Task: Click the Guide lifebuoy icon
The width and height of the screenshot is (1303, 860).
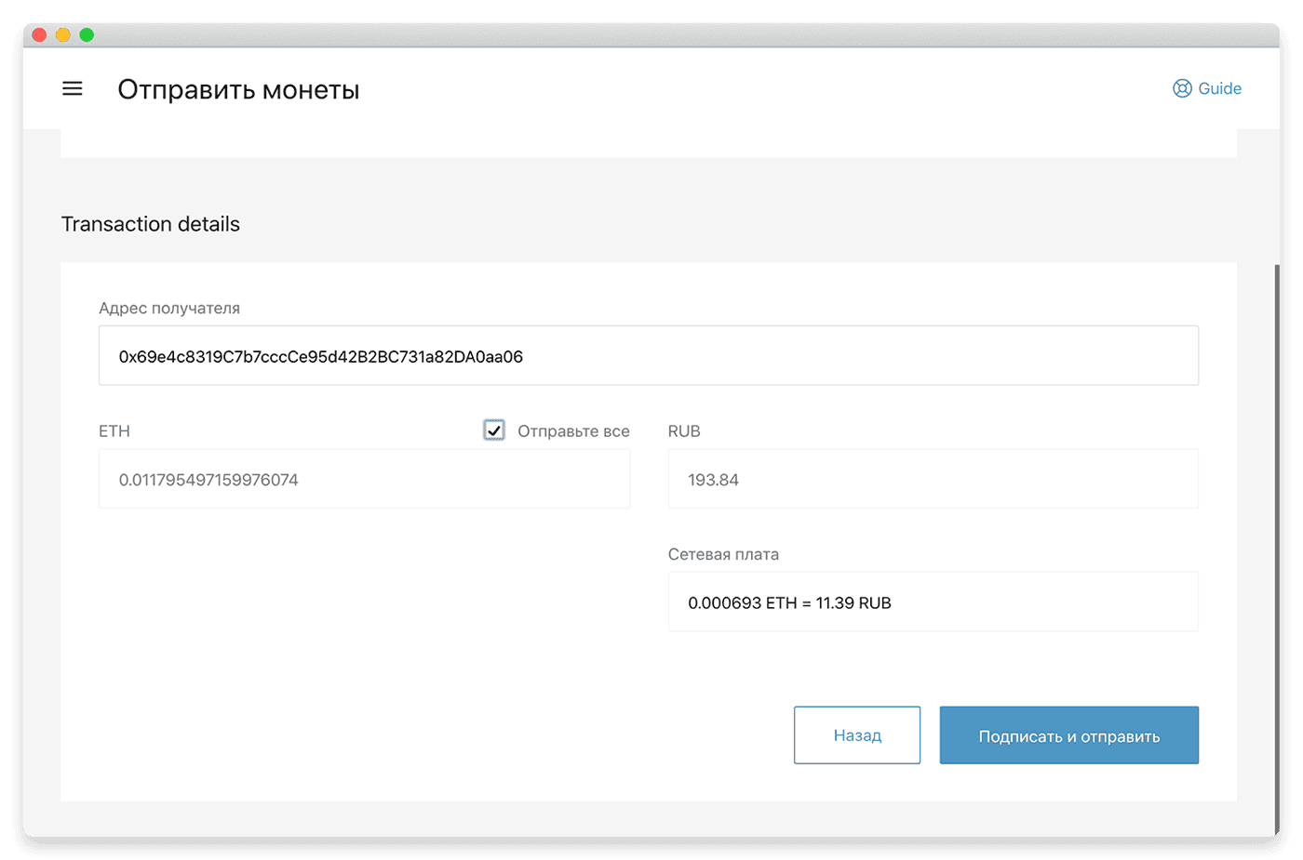Action: pos(1182,88)
